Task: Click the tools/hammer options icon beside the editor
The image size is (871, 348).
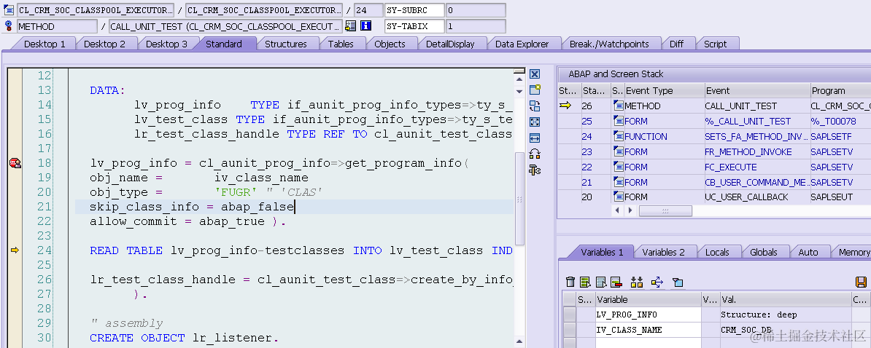Action: pos(535,170)
